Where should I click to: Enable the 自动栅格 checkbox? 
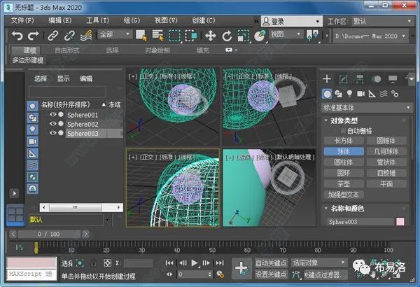pos(342,131)
